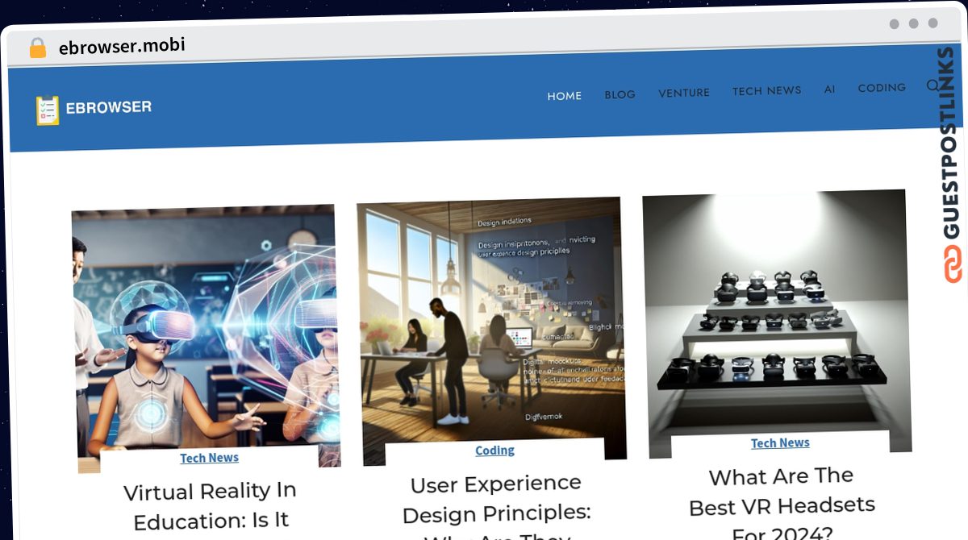Select the TECH NEWS menu item
968x540 pixels.
point(767,90)
